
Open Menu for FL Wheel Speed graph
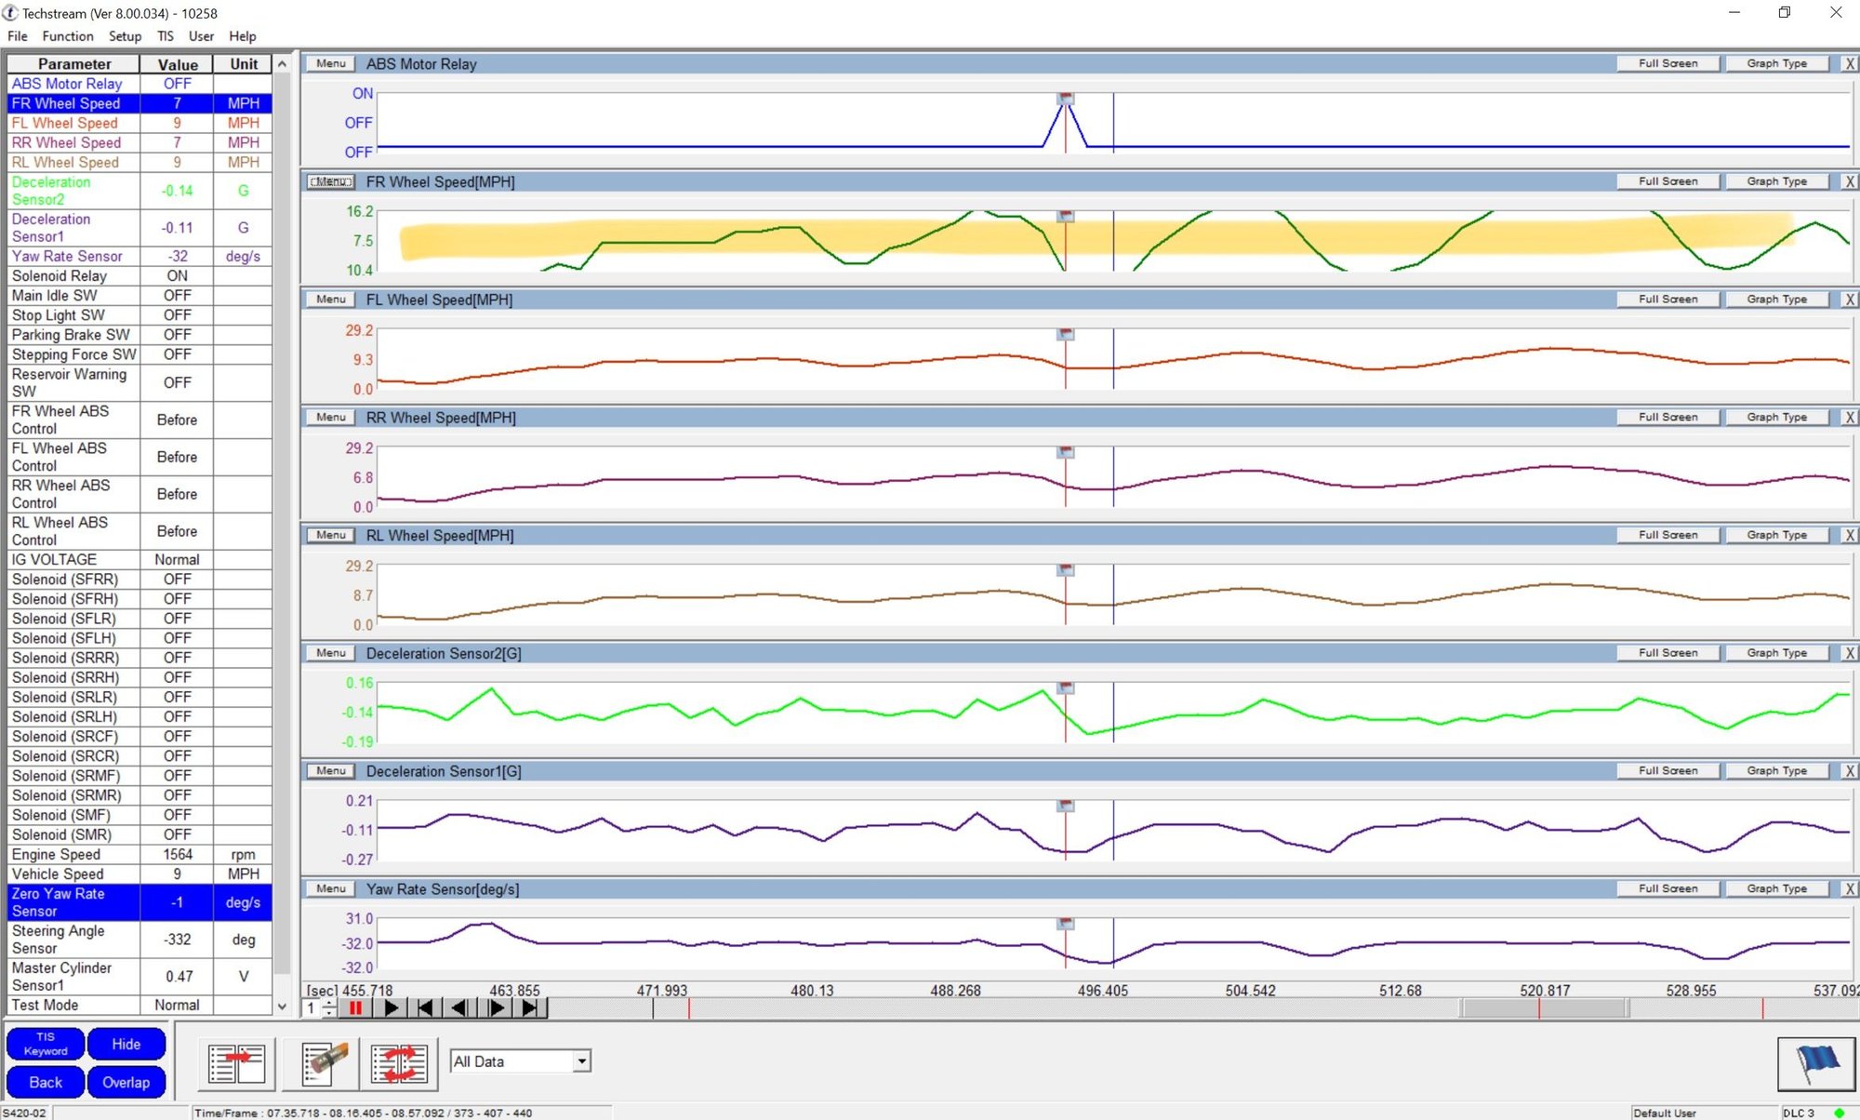tap(330, 300)
